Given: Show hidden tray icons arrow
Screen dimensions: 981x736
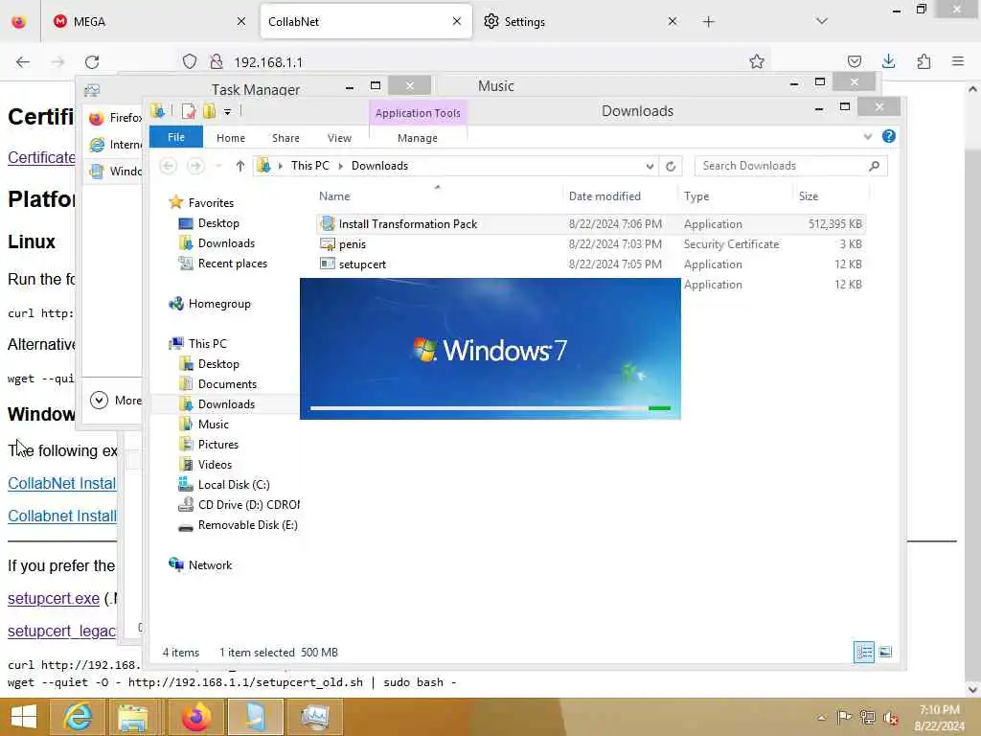Looking at the screenshot, I should (x=821, y=718).
